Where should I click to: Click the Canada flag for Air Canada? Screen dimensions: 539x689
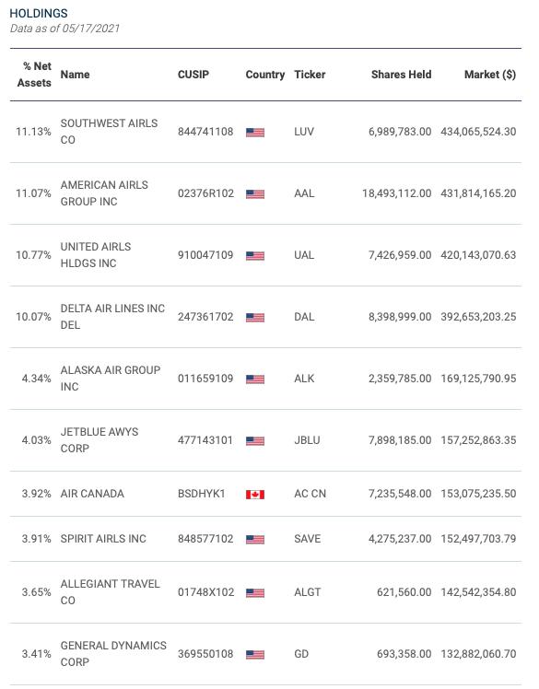(255, 495)
